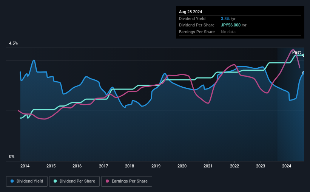Screen dimensions: 310x192
Task: Click the 2015 x-axis label
Action: click(x=51, y=166)
